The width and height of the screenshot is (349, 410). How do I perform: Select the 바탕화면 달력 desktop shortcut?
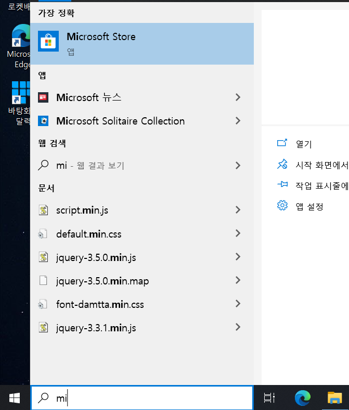pyautogui.click(x=19, y=103)
